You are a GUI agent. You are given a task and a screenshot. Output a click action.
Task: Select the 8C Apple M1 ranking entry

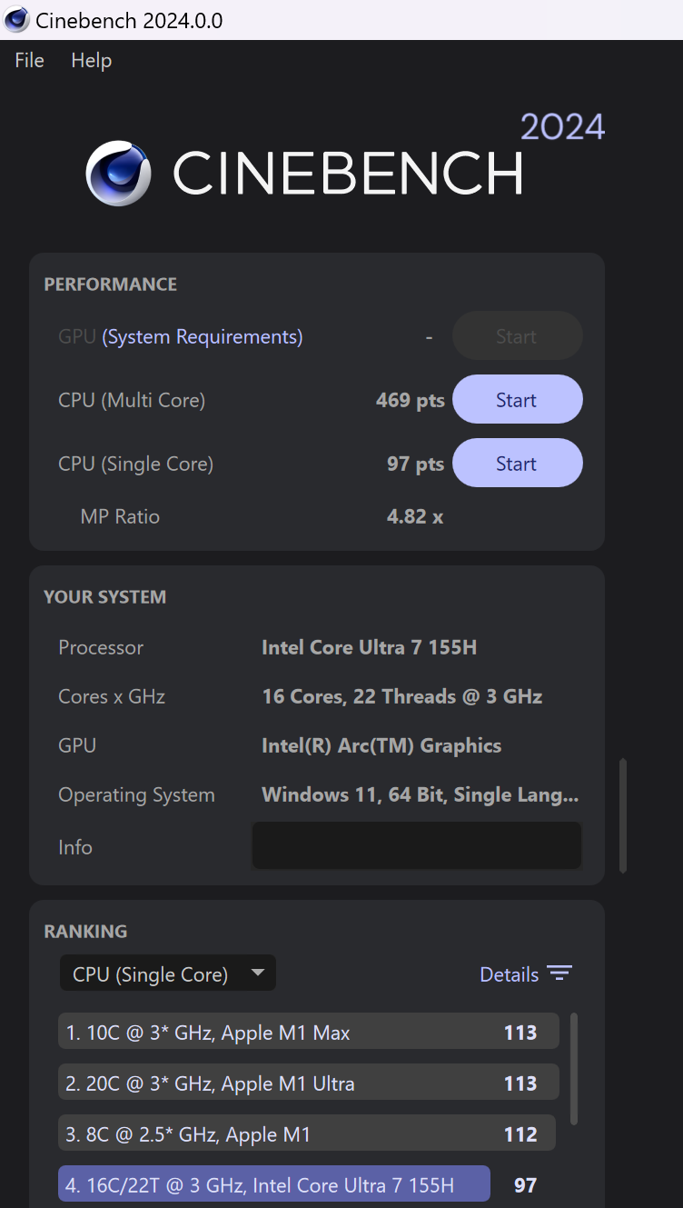click(307, 1133)
